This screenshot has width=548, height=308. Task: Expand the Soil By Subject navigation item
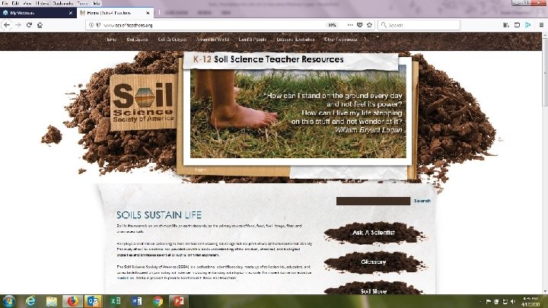coord(172,40)
